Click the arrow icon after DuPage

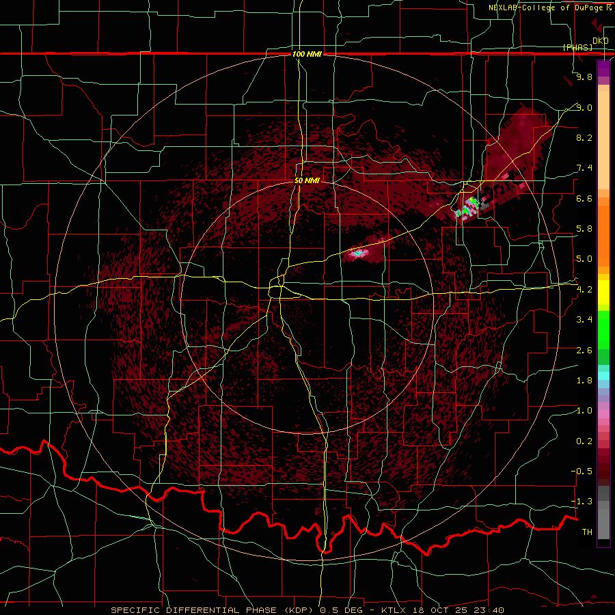[x=609, y=8]
